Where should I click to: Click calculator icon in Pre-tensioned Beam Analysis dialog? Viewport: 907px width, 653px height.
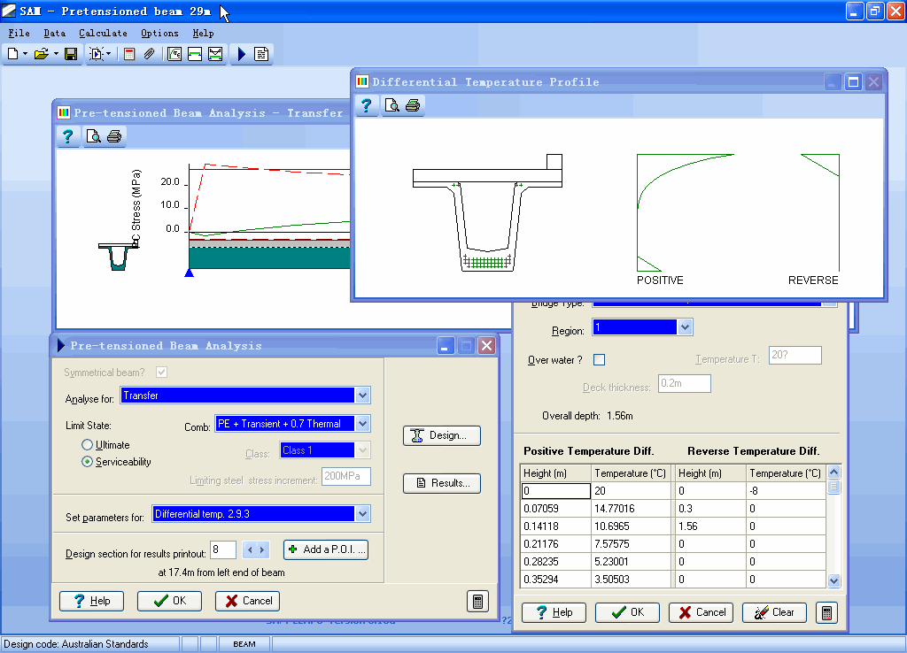coord(477,601)
